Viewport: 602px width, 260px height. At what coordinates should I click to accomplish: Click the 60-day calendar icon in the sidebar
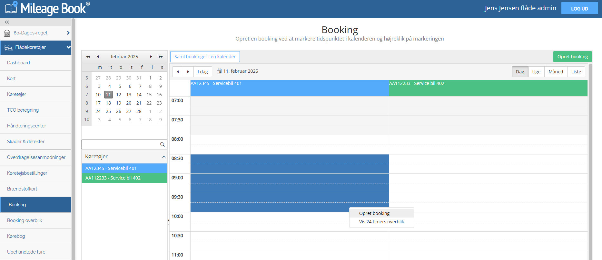(7, 33)
